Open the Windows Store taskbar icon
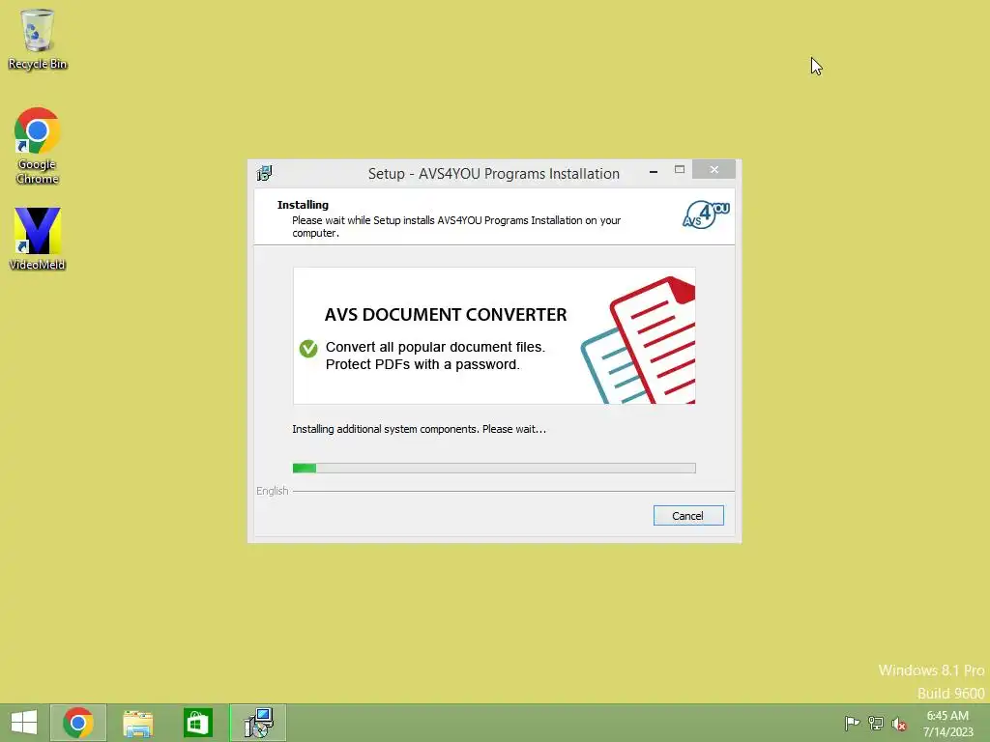This screenshot has width=990, height=742. click(x=197, y=723)
